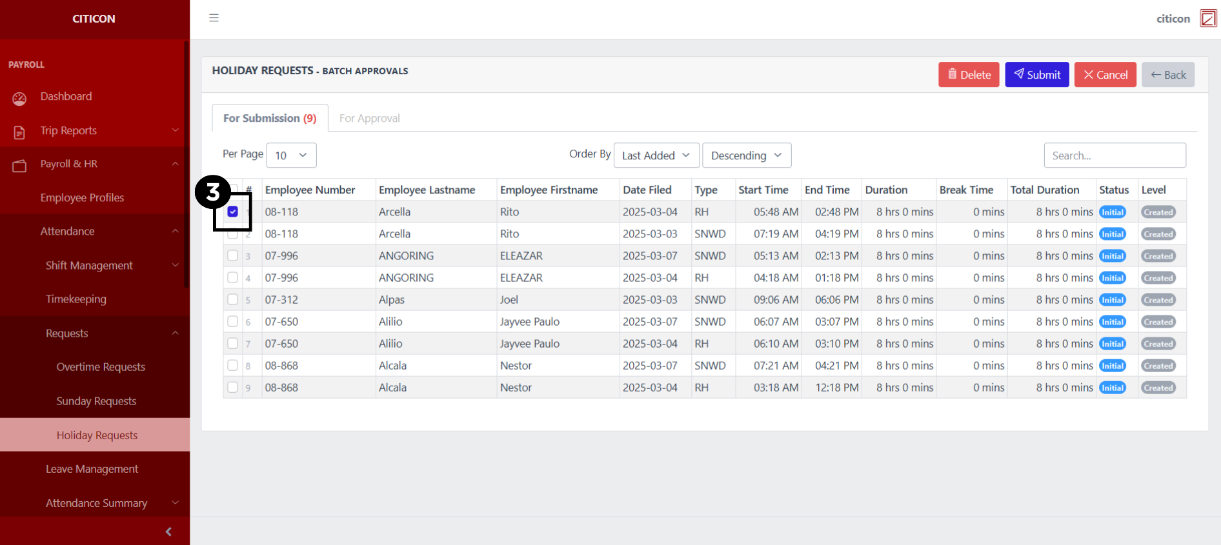Select the row 9 Alcala Nestor checkbox

[233, 387]
